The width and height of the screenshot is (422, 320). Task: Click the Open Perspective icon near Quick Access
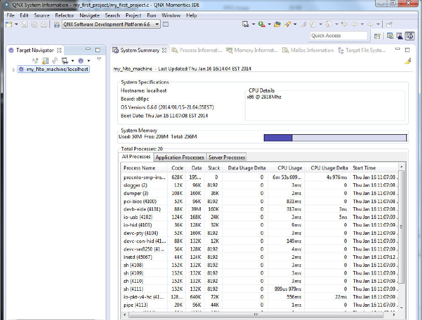[377, 36]
